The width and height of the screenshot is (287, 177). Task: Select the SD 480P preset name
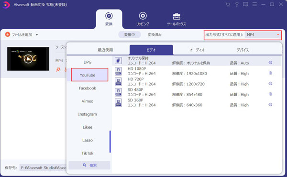click(135, 89)
